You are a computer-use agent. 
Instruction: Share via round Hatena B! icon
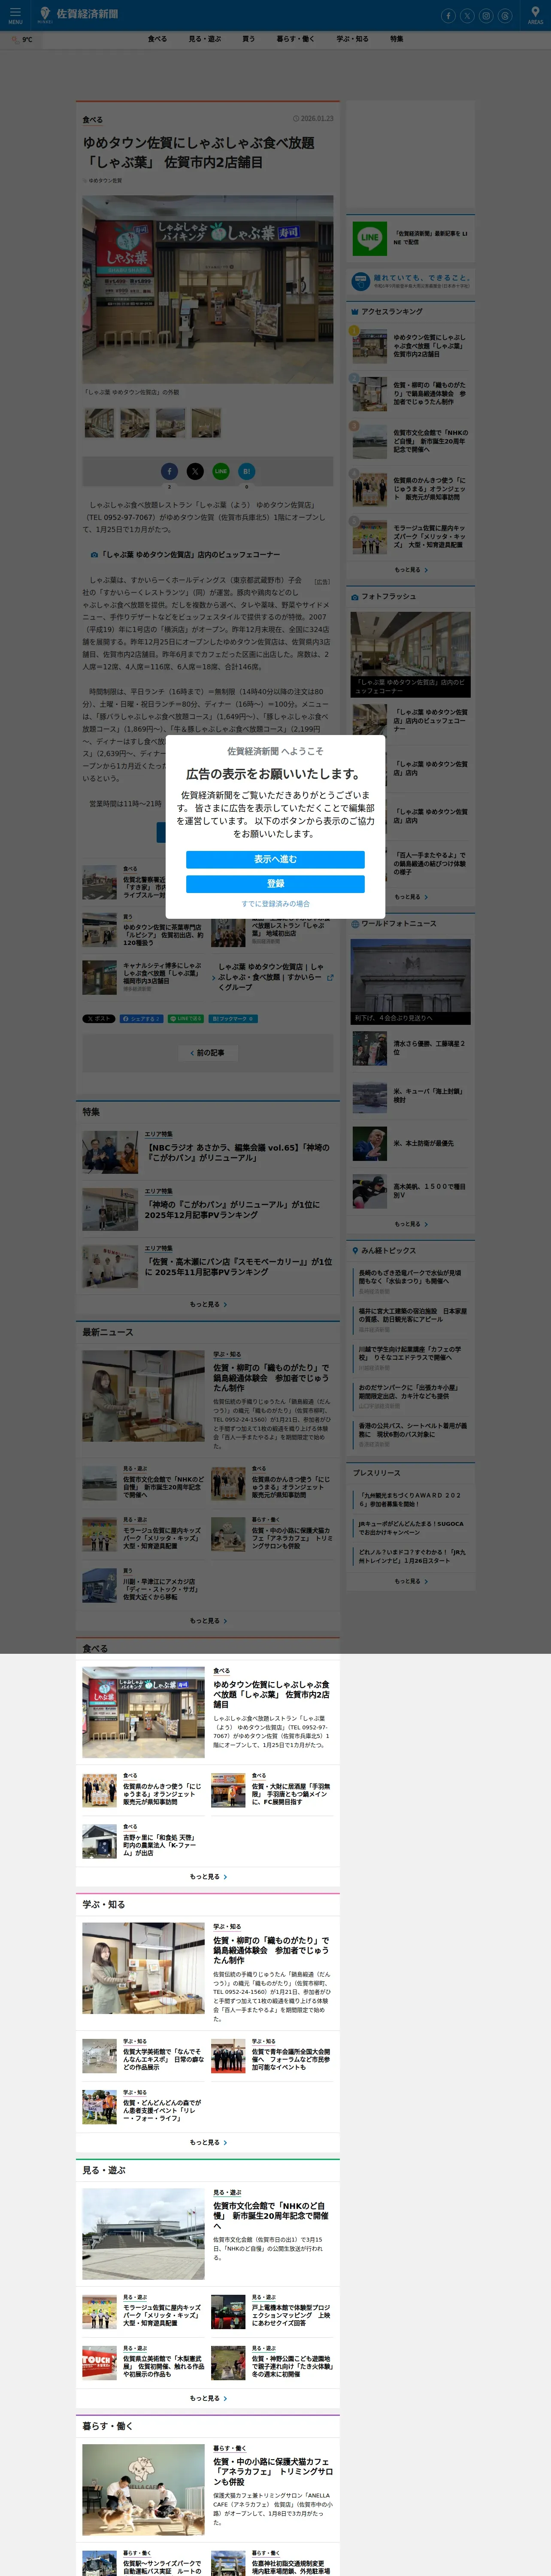click(x=247, y=471)
